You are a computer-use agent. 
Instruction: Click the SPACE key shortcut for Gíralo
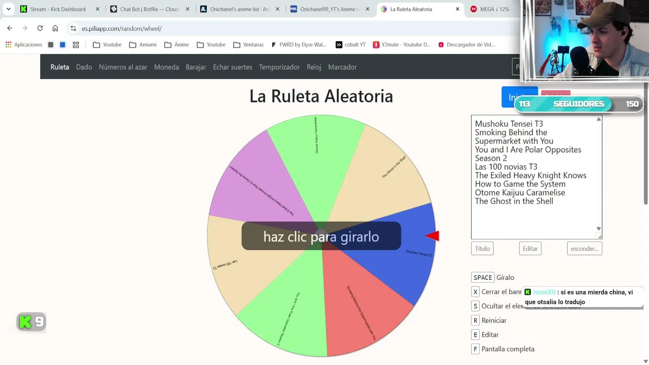(483, 277)
